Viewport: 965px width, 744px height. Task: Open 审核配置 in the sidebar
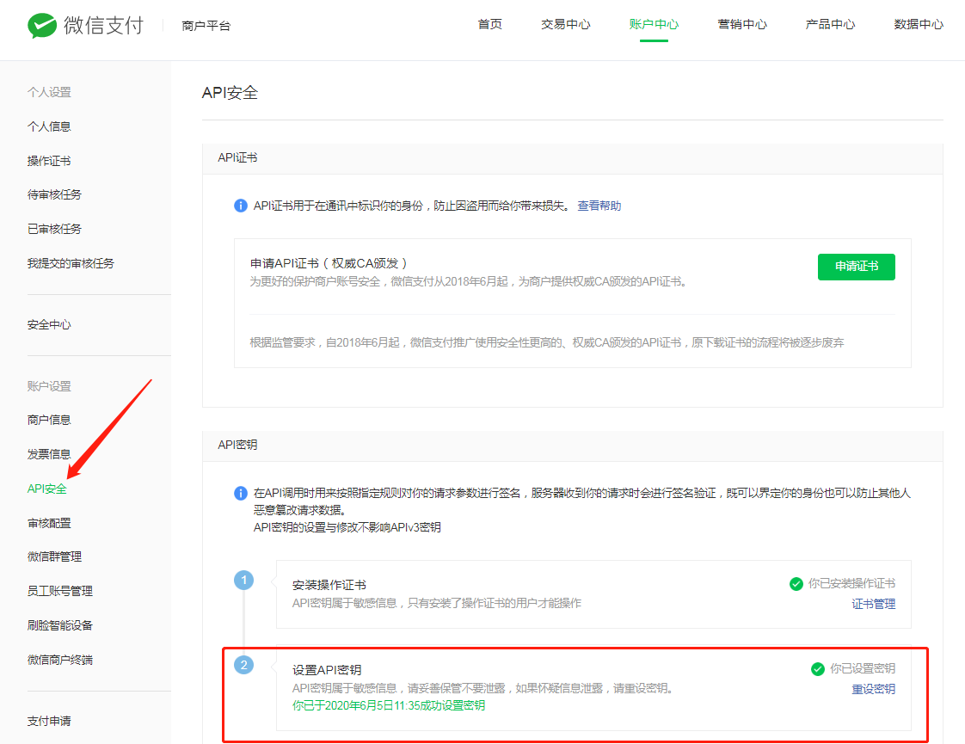49,523
